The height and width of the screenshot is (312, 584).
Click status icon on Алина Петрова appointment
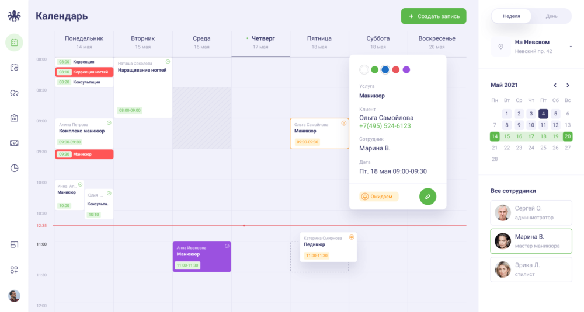click(109, 122)
